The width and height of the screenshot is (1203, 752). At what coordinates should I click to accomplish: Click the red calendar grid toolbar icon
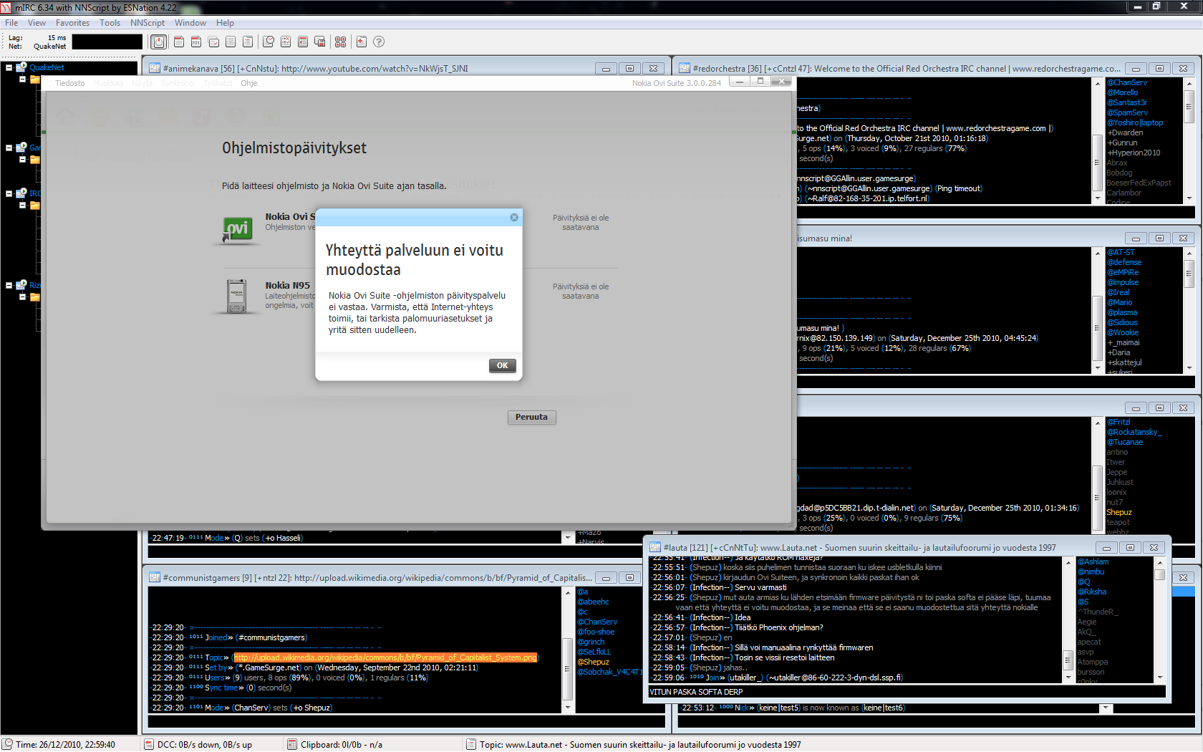303,42
